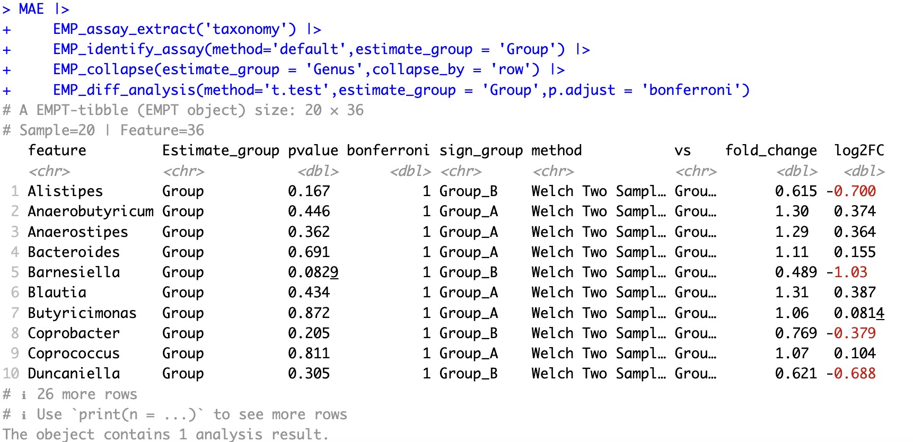Click the Bacteroides feature cell
Image resolution: width=913 pixels, height=442 pixels.
tap(74, 252)
